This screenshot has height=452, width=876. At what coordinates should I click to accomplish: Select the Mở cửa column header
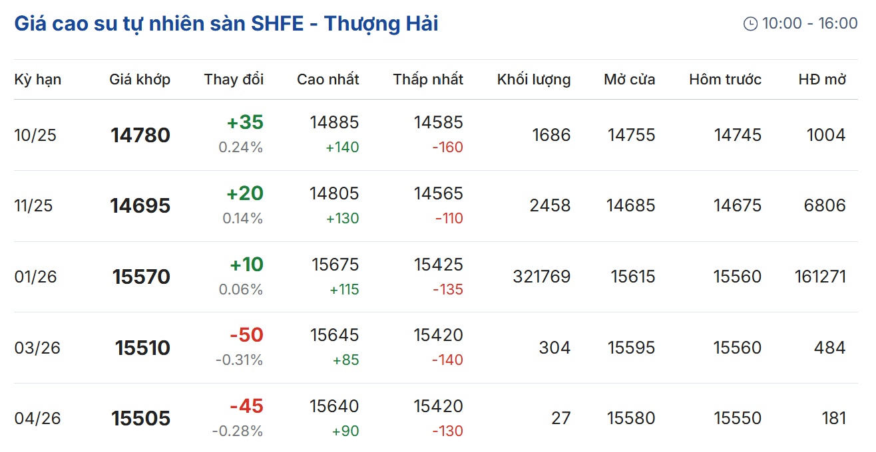(629, 80)
